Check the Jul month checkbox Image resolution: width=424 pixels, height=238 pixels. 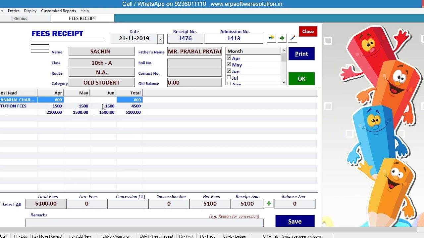[x=229, y=78]
